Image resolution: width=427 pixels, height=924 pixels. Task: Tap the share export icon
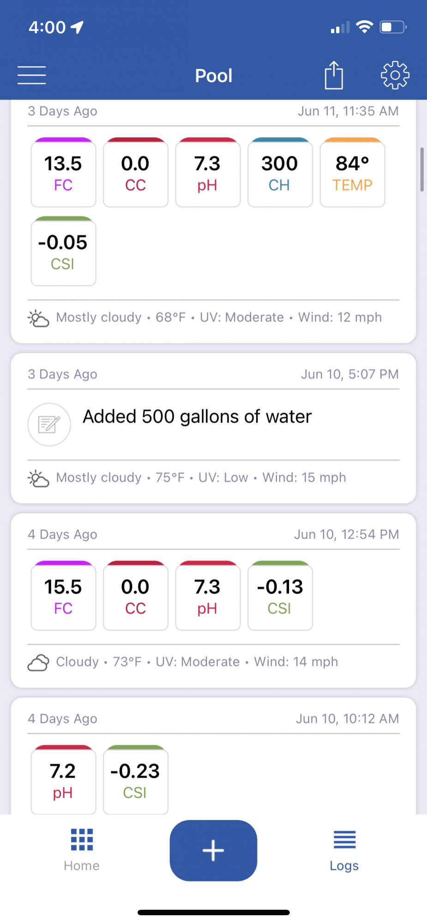[334, 75]
